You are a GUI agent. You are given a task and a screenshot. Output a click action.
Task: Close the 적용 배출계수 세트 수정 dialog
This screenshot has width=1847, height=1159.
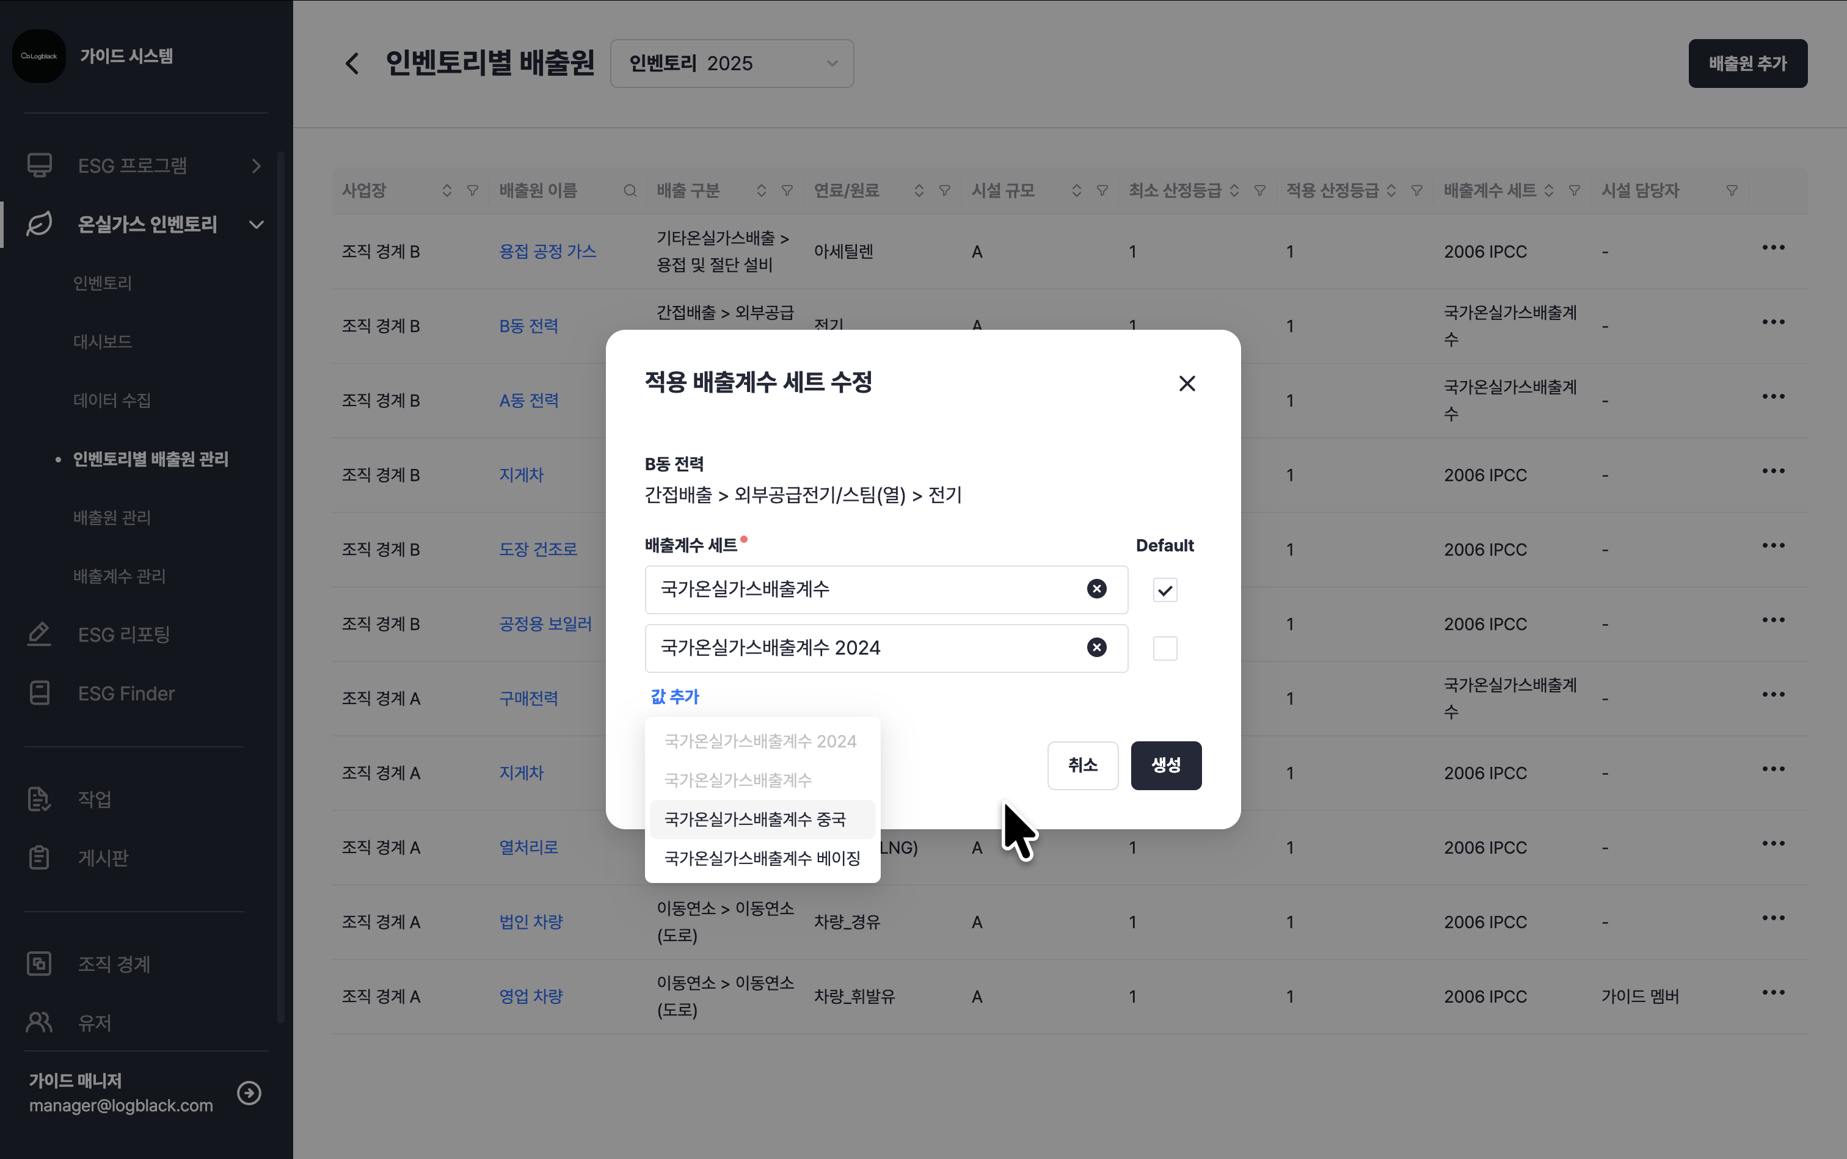click(x=1186, y=383)
